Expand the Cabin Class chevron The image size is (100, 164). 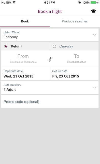click(94, 35)
